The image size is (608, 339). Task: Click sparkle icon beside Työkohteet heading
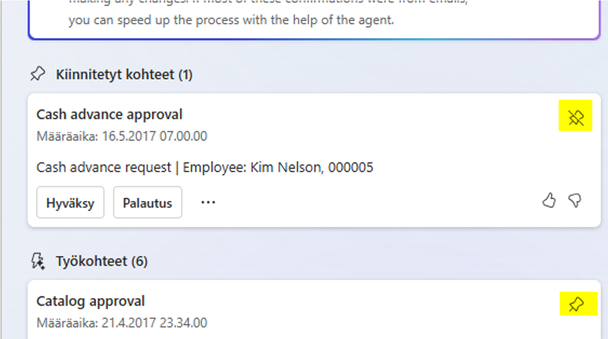tap(38, 261)
